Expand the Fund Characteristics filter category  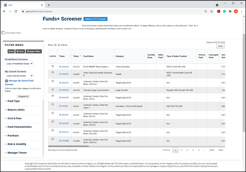click(x=20, y=127)
